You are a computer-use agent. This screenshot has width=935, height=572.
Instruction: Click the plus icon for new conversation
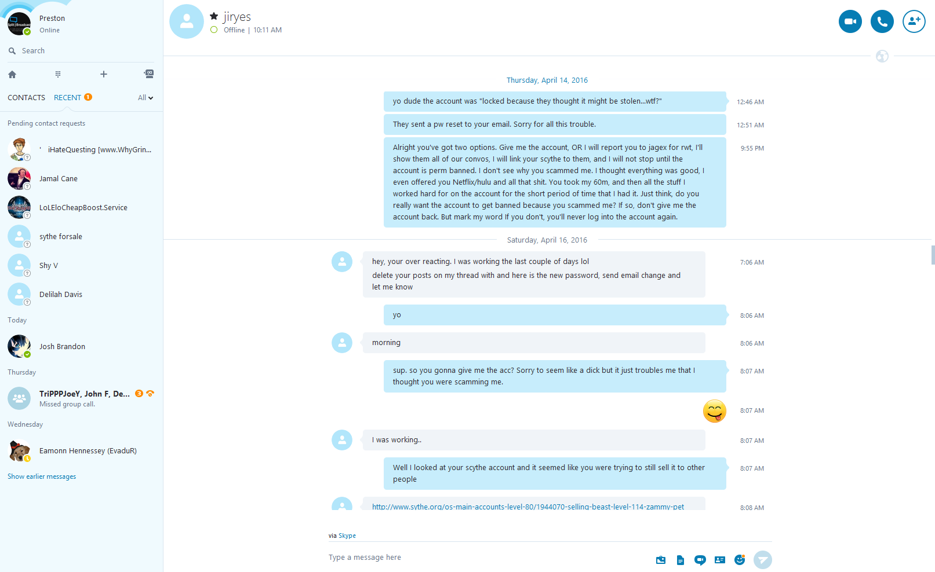tap(104, 74)
